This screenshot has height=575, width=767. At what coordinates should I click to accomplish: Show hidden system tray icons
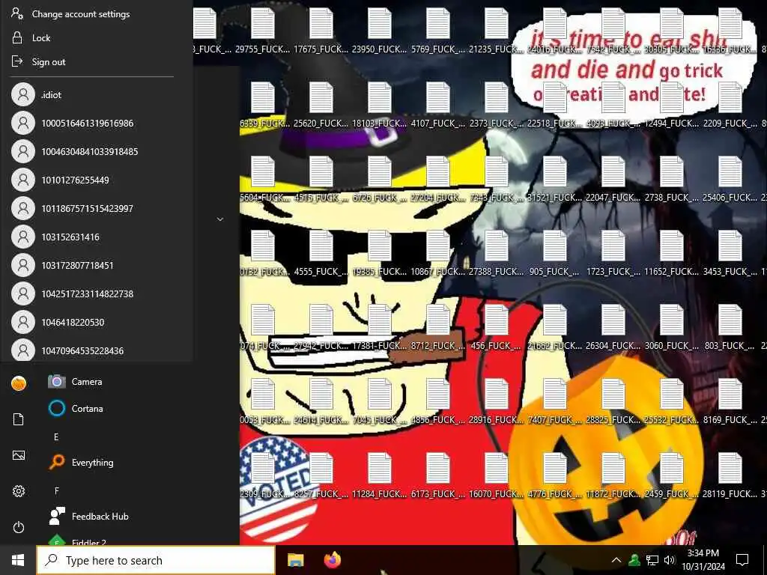616,560
